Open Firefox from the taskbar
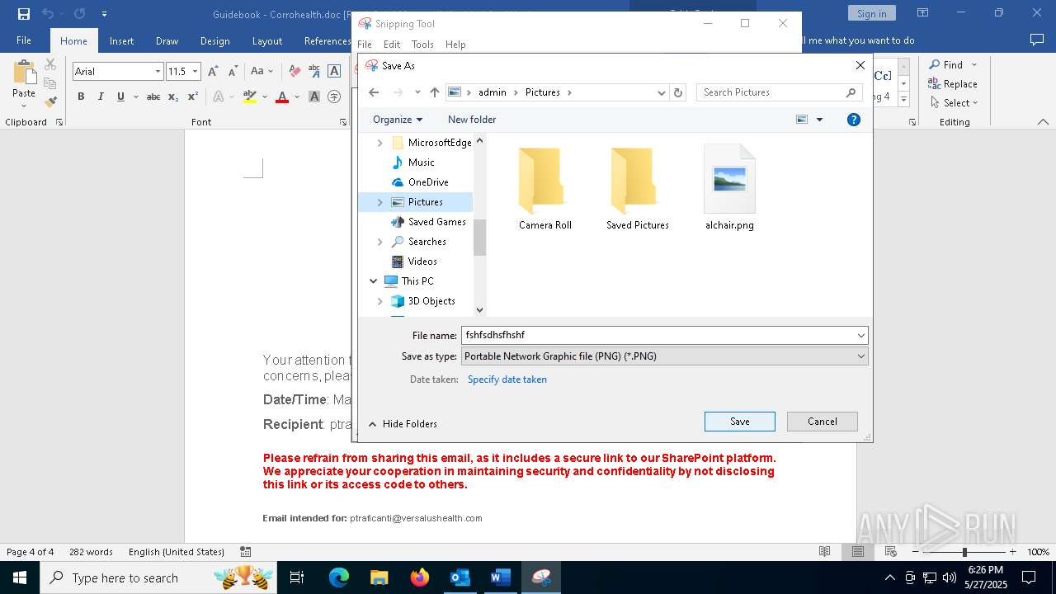Viewport: 1056px width, 594px height. coord(420,577)
